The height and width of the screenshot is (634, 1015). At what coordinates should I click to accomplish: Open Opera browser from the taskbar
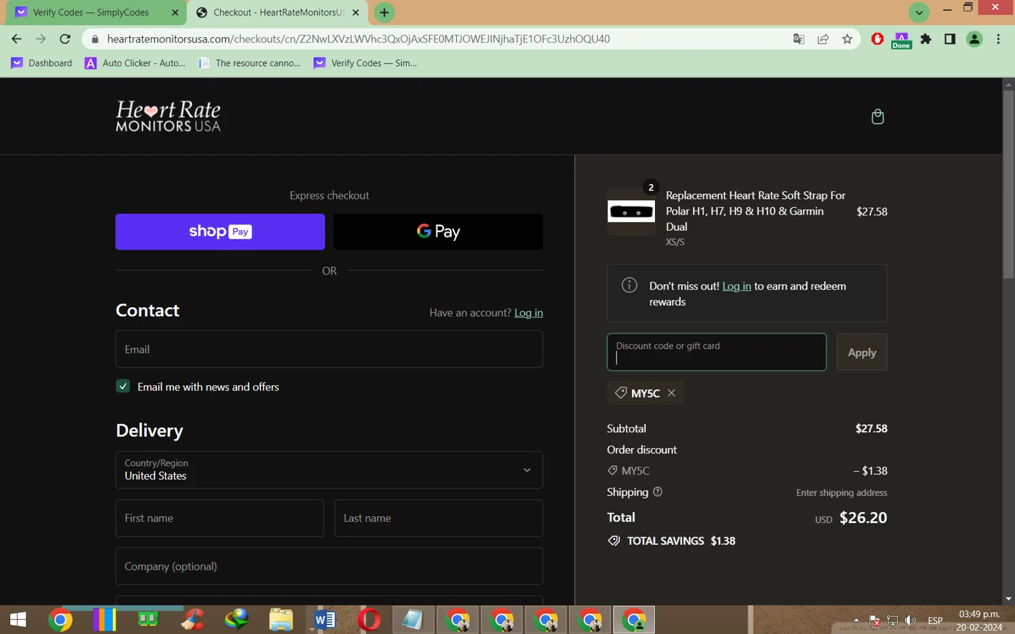pos(369,619)
